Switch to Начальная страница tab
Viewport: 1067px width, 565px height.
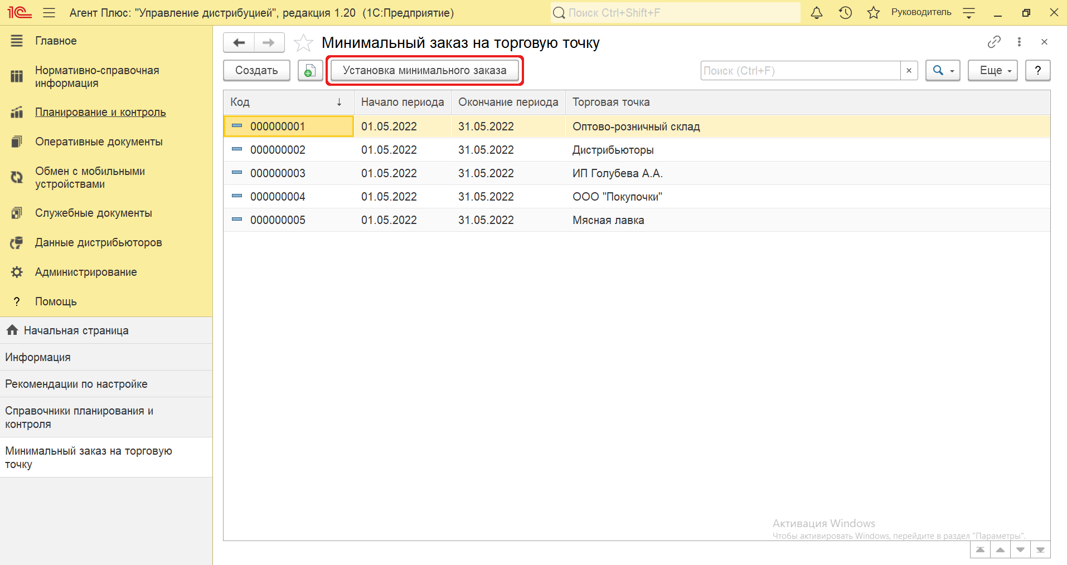tap(76, 330)
